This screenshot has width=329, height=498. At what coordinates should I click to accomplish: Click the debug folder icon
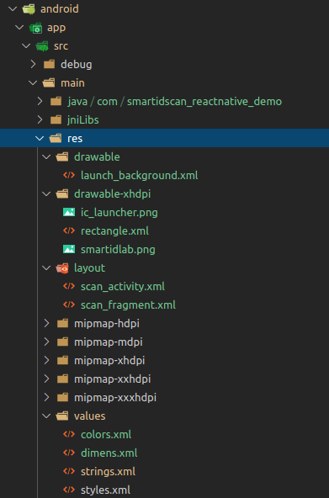point(49,65)
